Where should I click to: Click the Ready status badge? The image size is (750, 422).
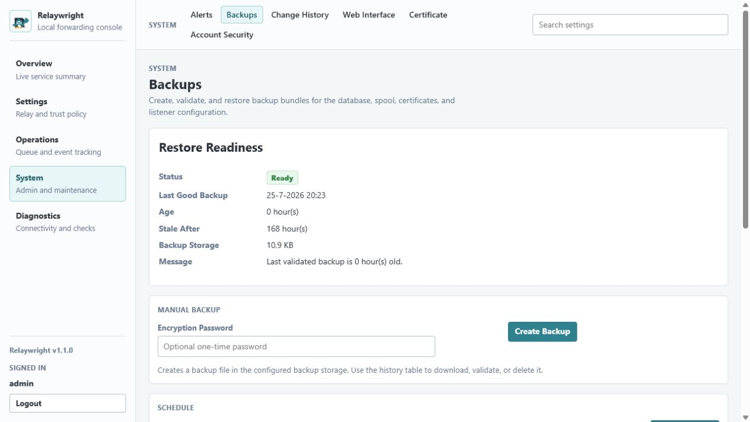point(282,178)
